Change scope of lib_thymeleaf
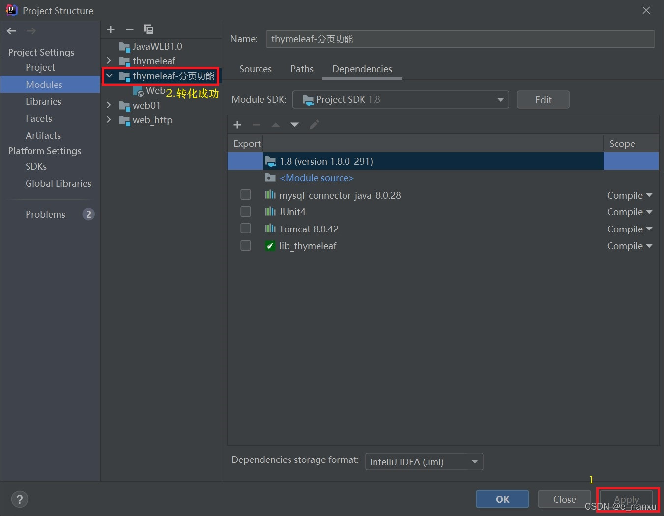This screenshot has height=516, width=664. (630, 246)
